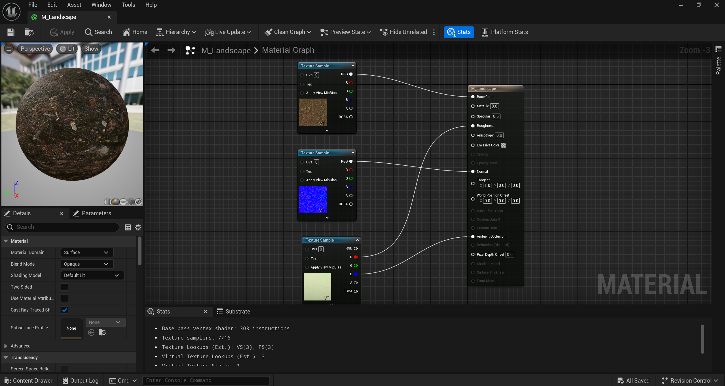Go back with the left arrow
Image resolution: width=725 pixels, height=386 pixels.
pyautogui.click(x=155, y=50)
